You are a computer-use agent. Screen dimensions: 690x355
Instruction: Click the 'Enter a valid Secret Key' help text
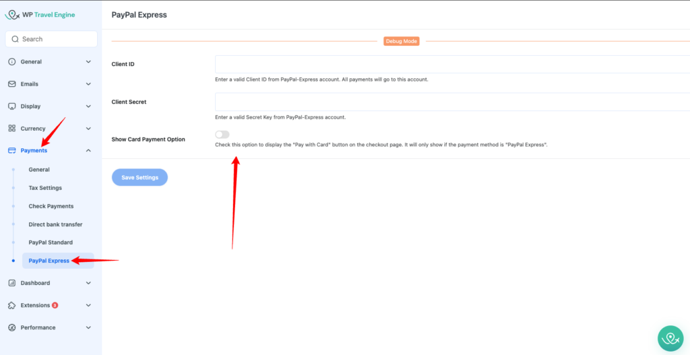coord(280,117)
